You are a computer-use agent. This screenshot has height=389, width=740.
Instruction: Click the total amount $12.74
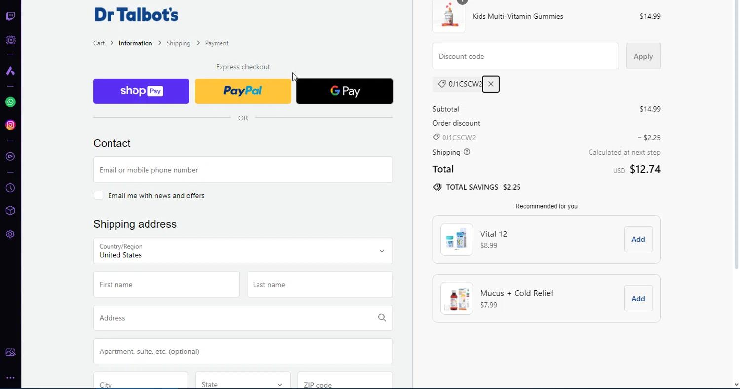645,169
